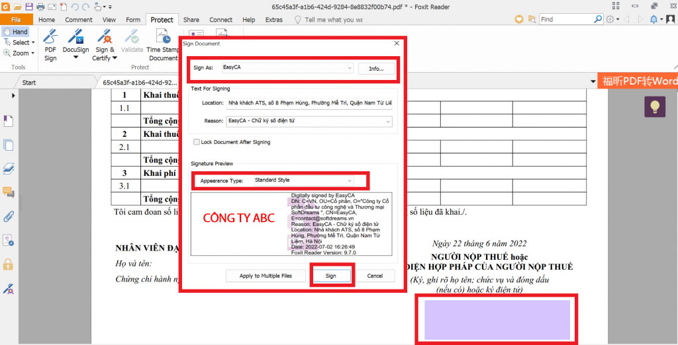Screen dimensions: 678x345
Task: Click the Info... button
Action: 376,69
